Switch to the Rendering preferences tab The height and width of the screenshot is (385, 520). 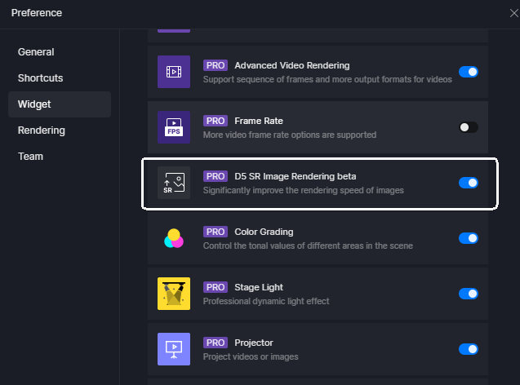pyautogui.click(x=60, y=131)
